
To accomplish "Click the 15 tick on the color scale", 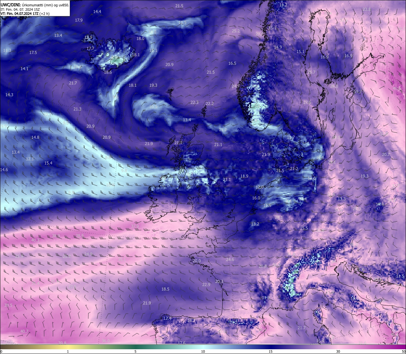I will click(271, 351).
